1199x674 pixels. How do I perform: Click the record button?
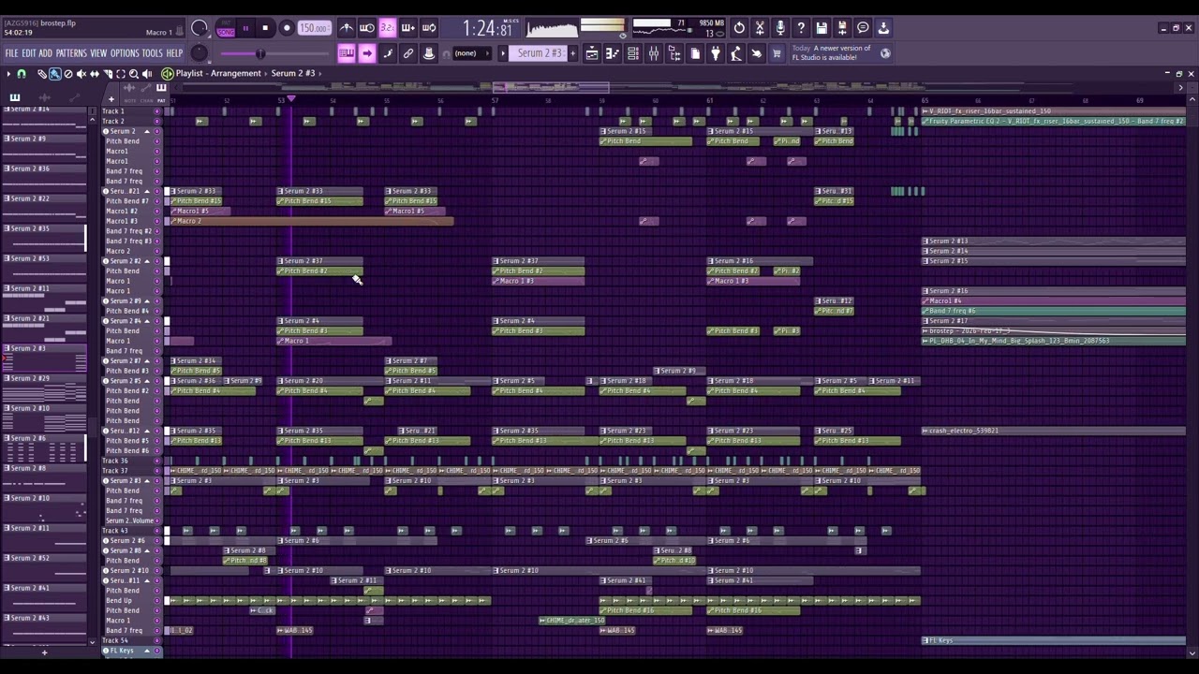point(287,27)
